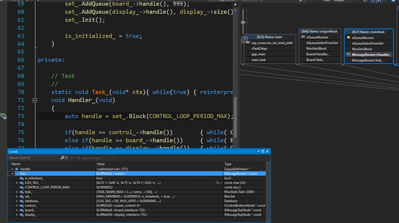Screen dimensions: 399x223
Task: Expand the 'set_' member in Locals
Action: (17, 197)
